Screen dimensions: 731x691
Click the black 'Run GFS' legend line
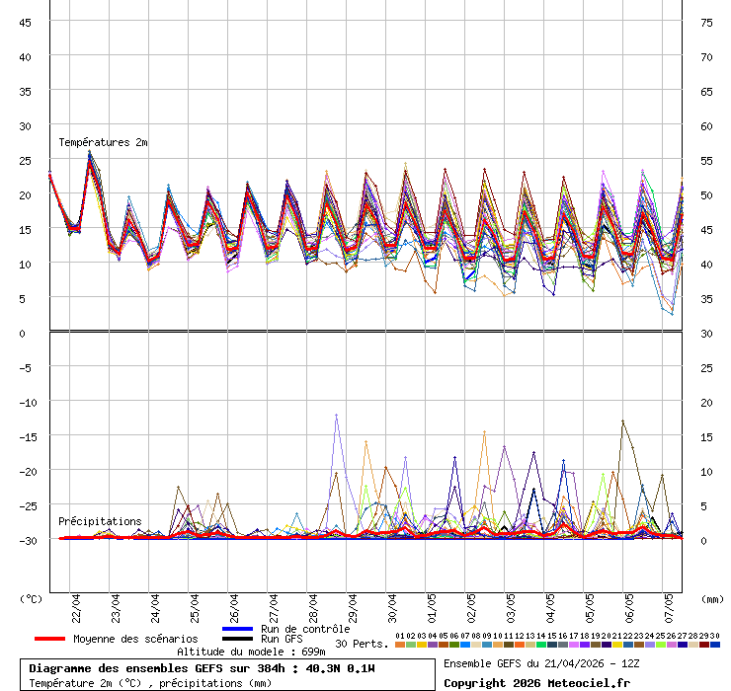point(238,639)
